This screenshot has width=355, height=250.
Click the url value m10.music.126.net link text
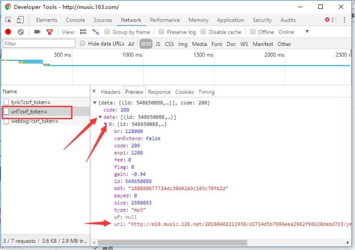(240, 224)
